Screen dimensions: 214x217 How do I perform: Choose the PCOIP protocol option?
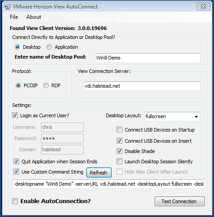[x=18, y=85]
